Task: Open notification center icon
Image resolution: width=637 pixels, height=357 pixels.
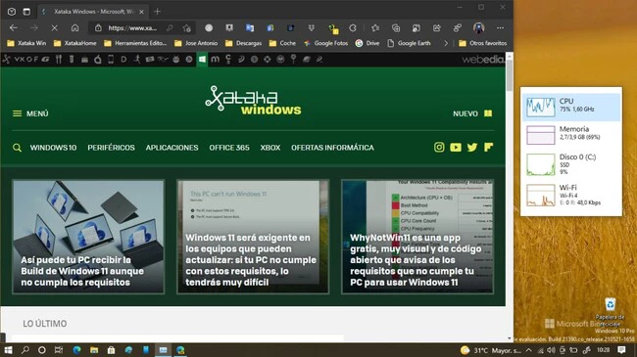Action: coord(621,350)
